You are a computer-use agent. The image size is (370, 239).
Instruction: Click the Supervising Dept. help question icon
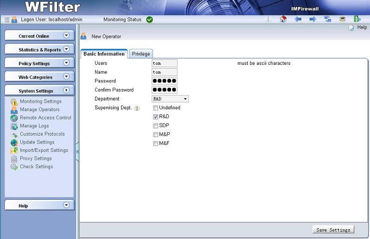tap(137, 108)
